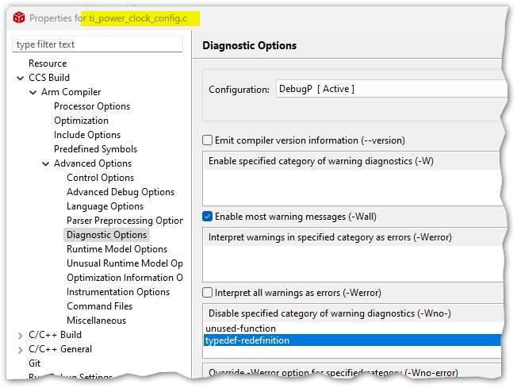This screenshot has height=388, width=517.
Task: Select Processor Options in the tree
Action: click(x=92, y=106)
